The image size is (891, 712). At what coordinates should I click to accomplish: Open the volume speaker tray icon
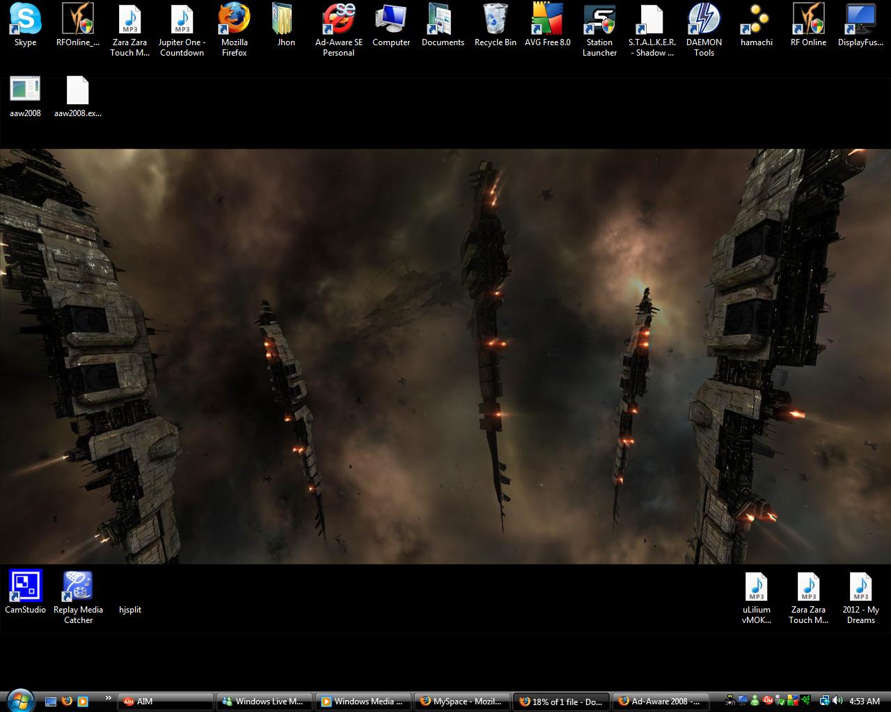[837, 701]
